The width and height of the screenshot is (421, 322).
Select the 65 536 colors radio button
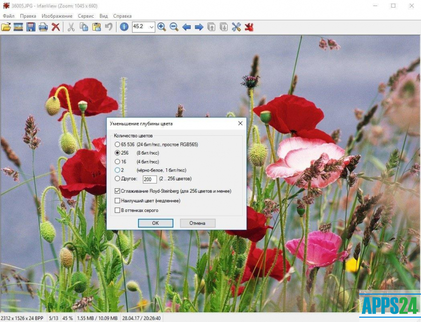118,144
